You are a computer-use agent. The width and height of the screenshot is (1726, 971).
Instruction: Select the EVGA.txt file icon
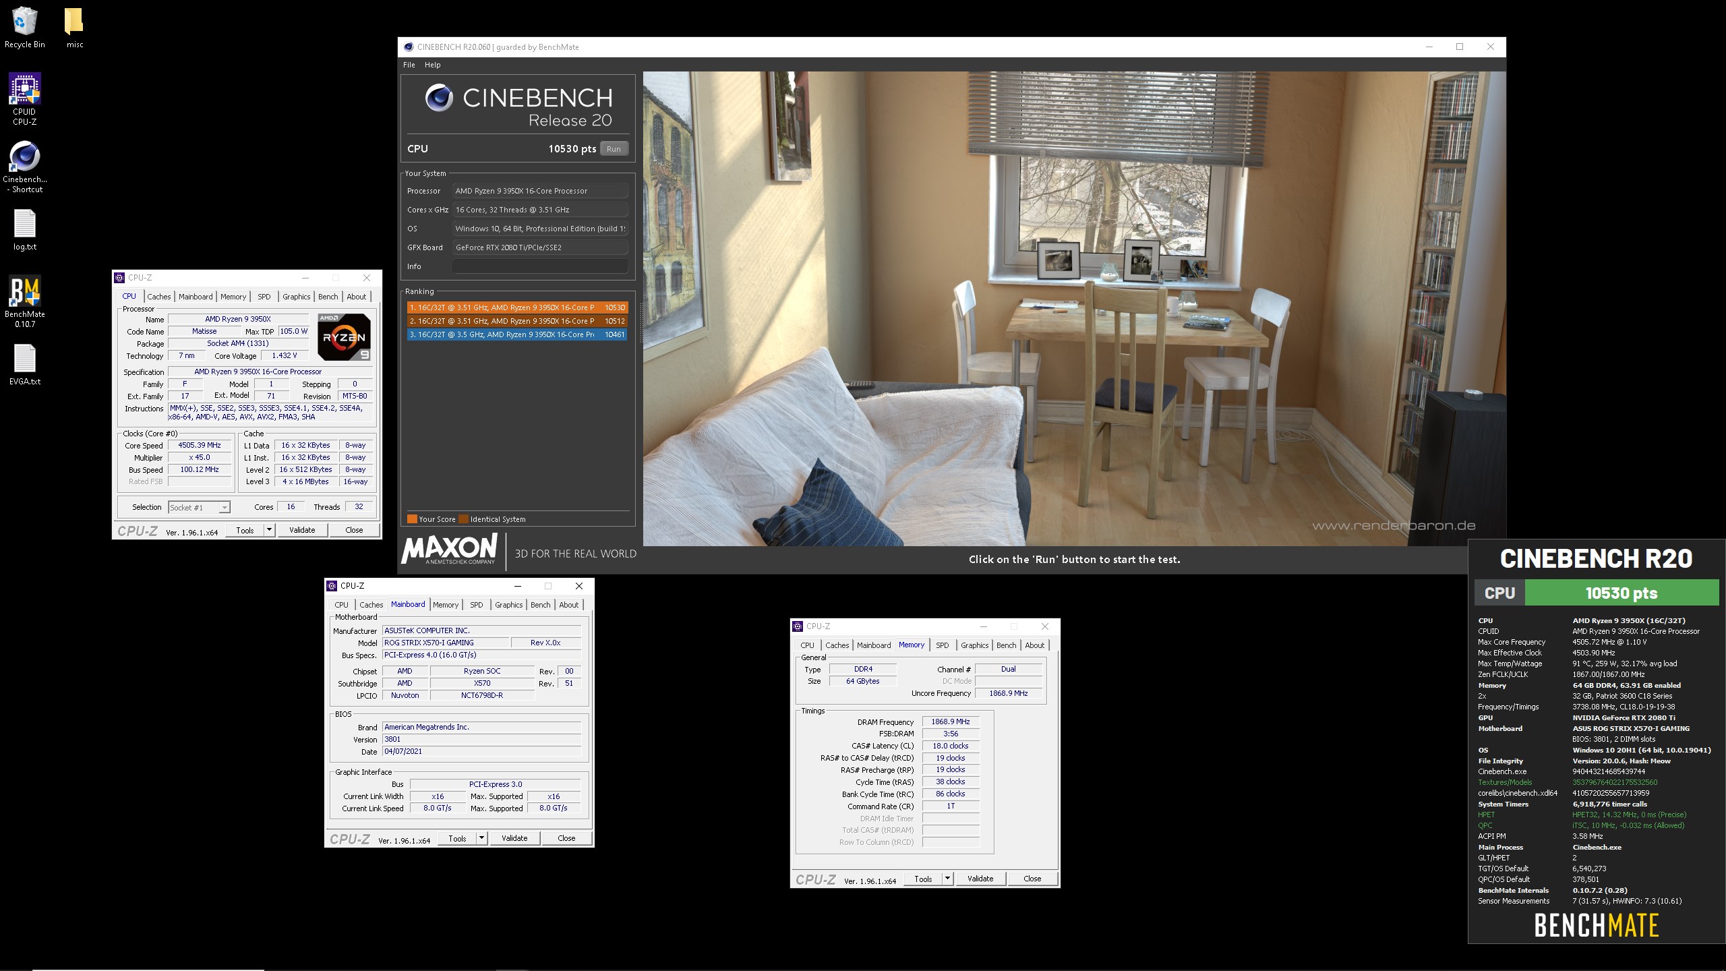coord(25,365)
